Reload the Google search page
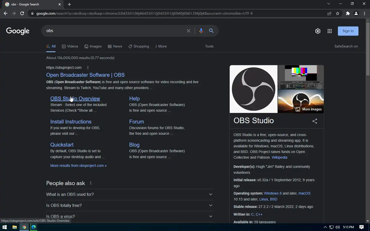 22,13
